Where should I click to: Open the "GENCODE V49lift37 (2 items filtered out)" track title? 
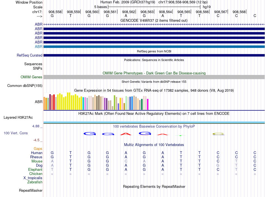click(x=154, y=20)
